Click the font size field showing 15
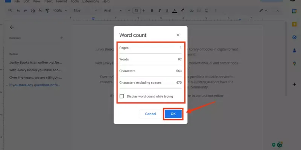 click(136, 10)
